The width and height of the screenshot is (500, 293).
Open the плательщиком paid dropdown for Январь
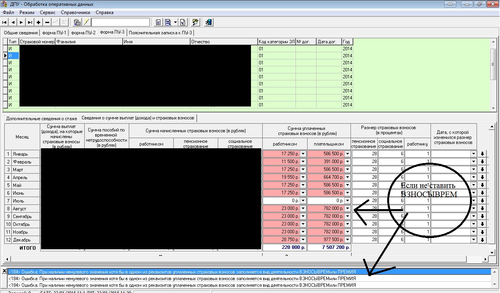pyautogui.click(x=347, y=154)
